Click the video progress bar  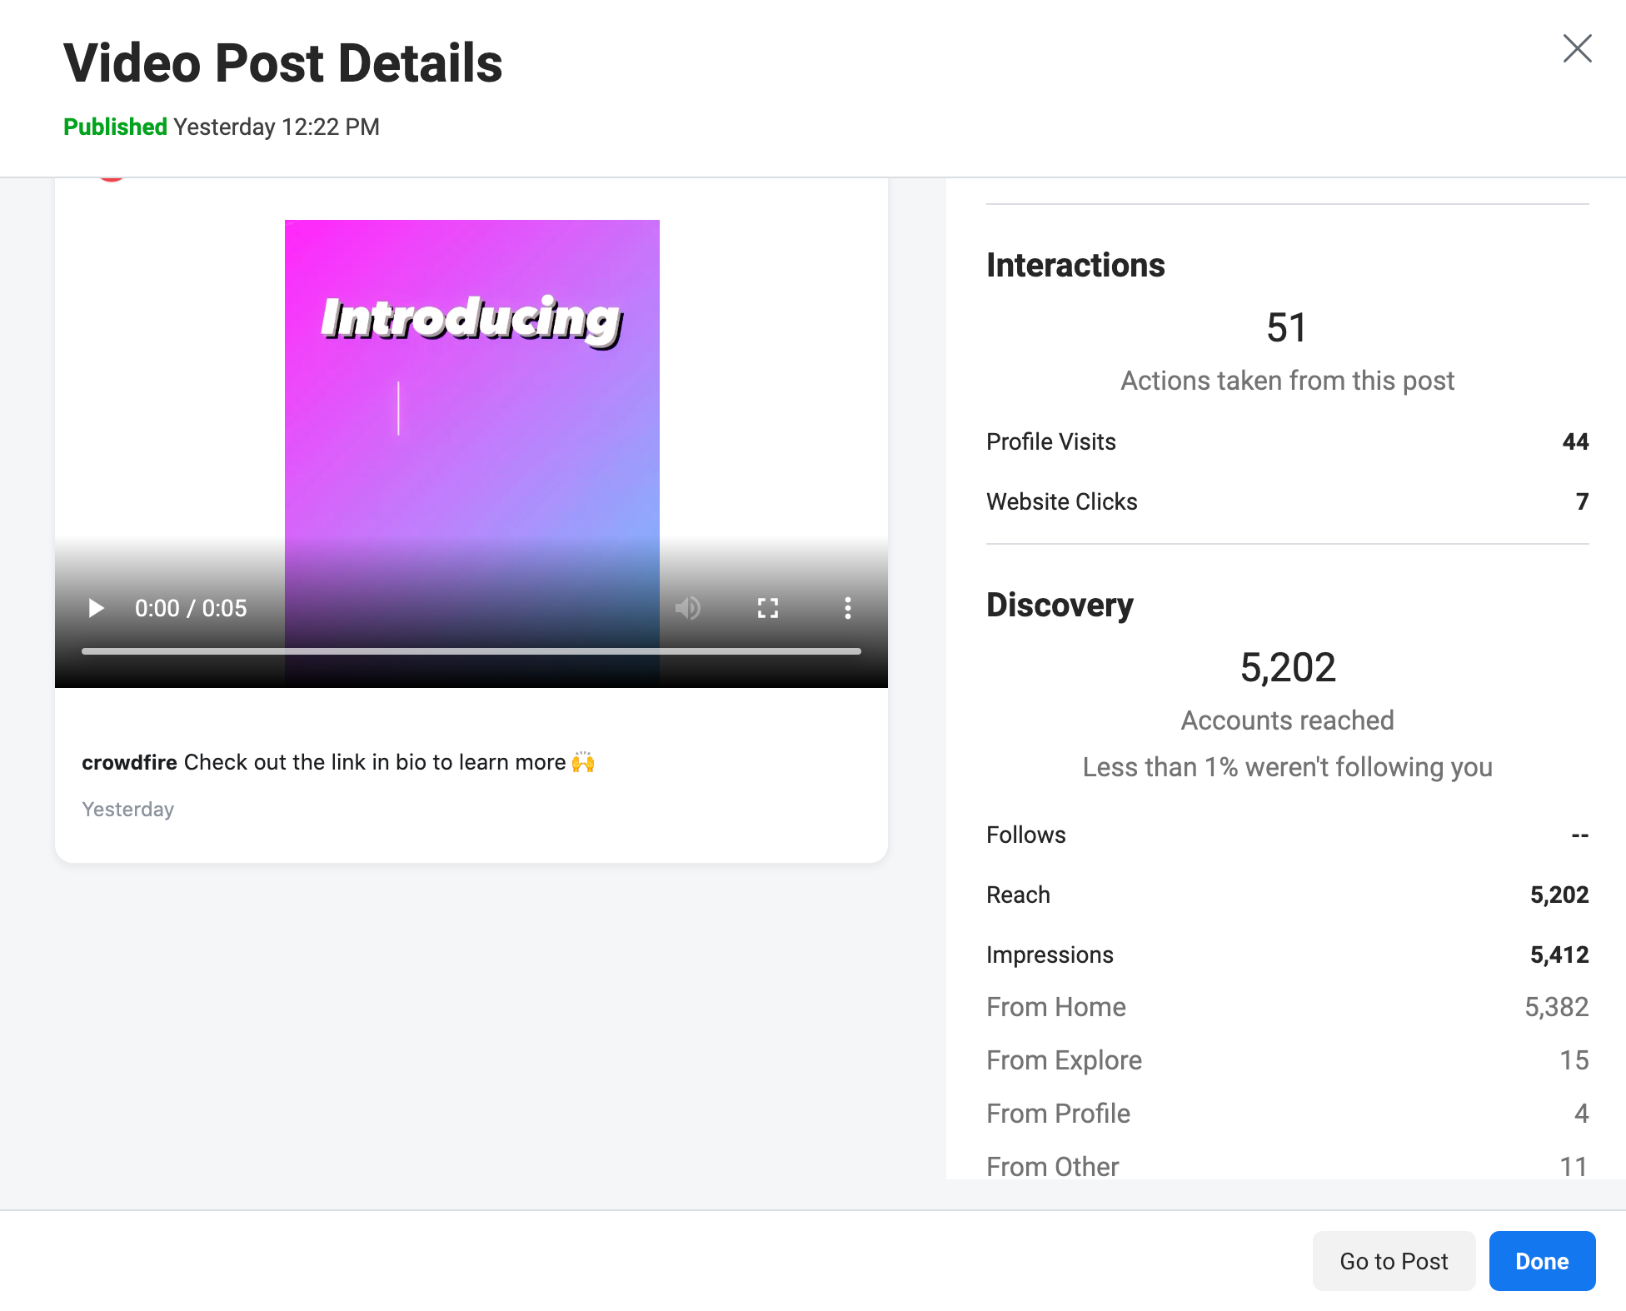pyautogui.click(x=471, y=651)
